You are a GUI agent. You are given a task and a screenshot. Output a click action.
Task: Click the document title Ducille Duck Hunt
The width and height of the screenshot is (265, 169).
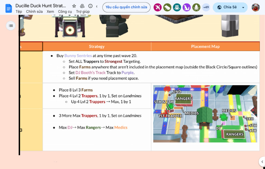41,6
